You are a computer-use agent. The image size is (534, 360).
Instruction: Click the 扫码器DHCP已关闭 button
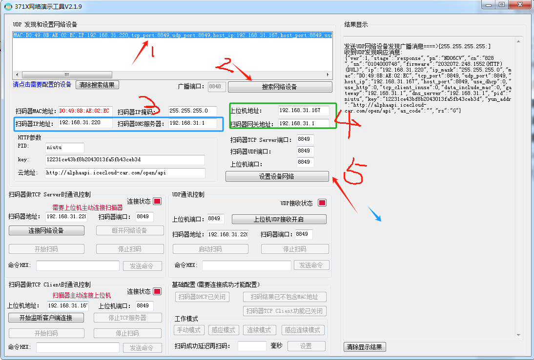202,297
